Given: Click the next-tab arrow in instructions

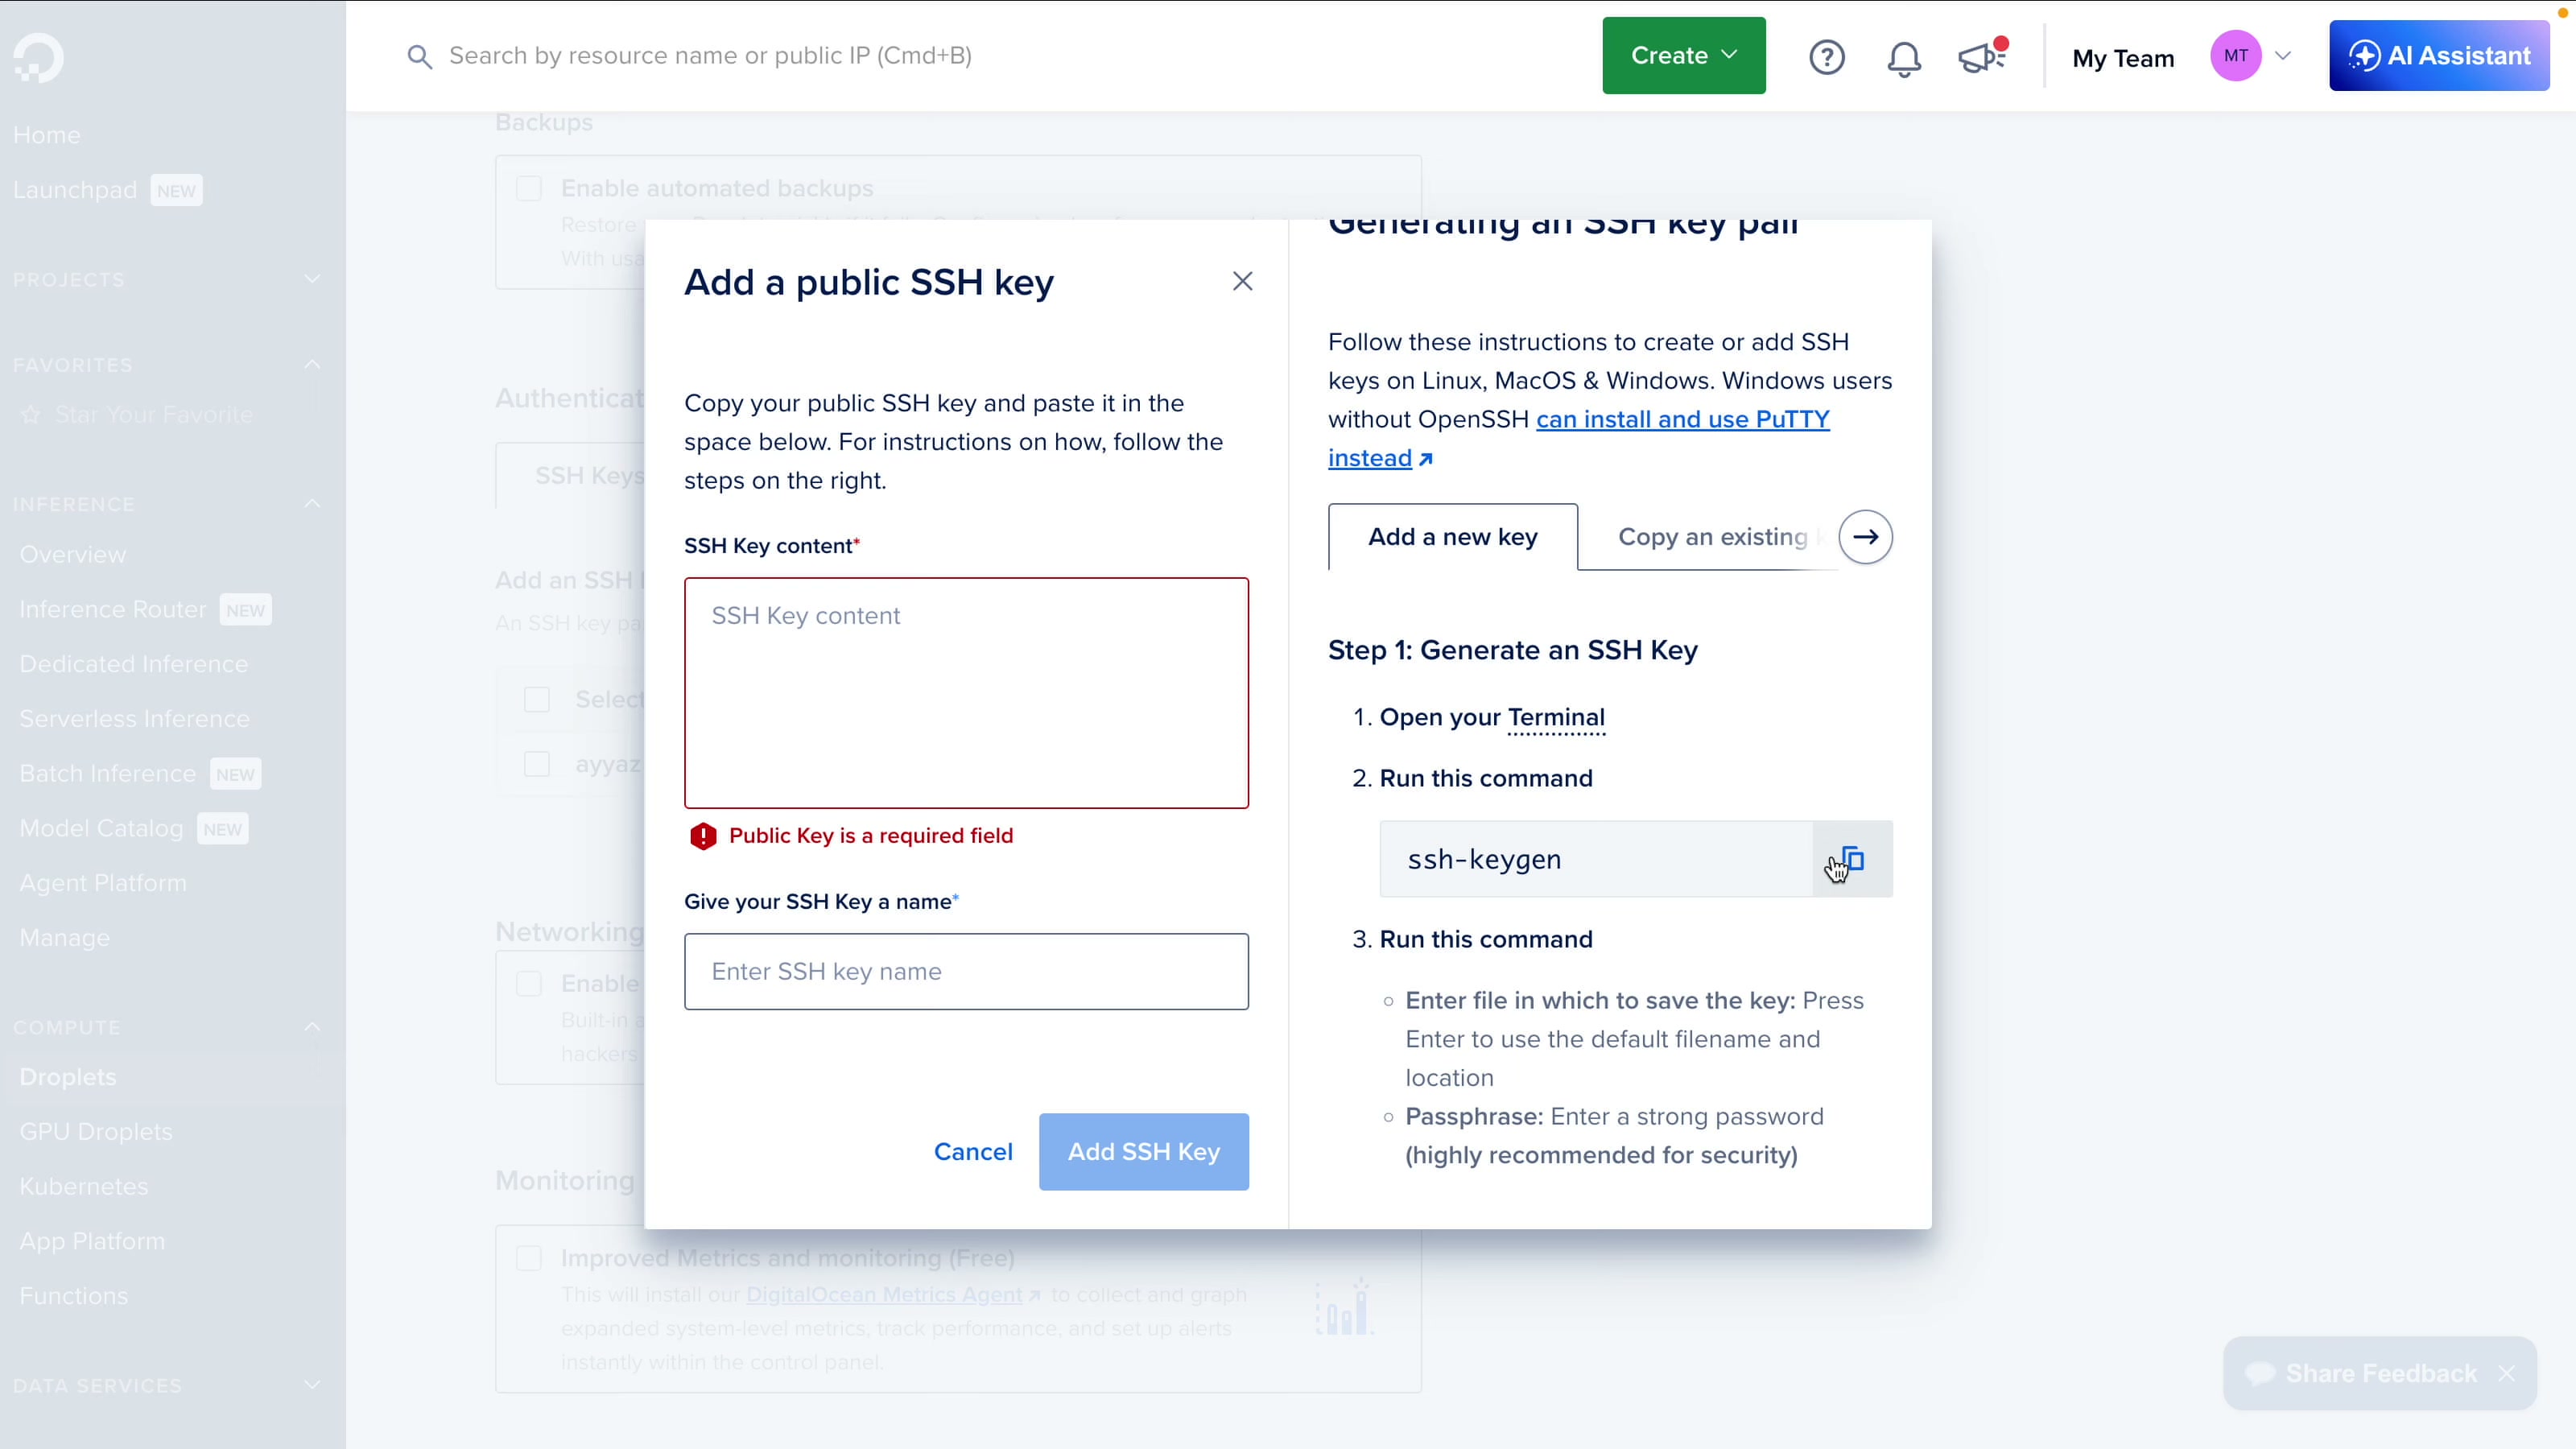Looking at the screenshot, I should pos(1865,537).
